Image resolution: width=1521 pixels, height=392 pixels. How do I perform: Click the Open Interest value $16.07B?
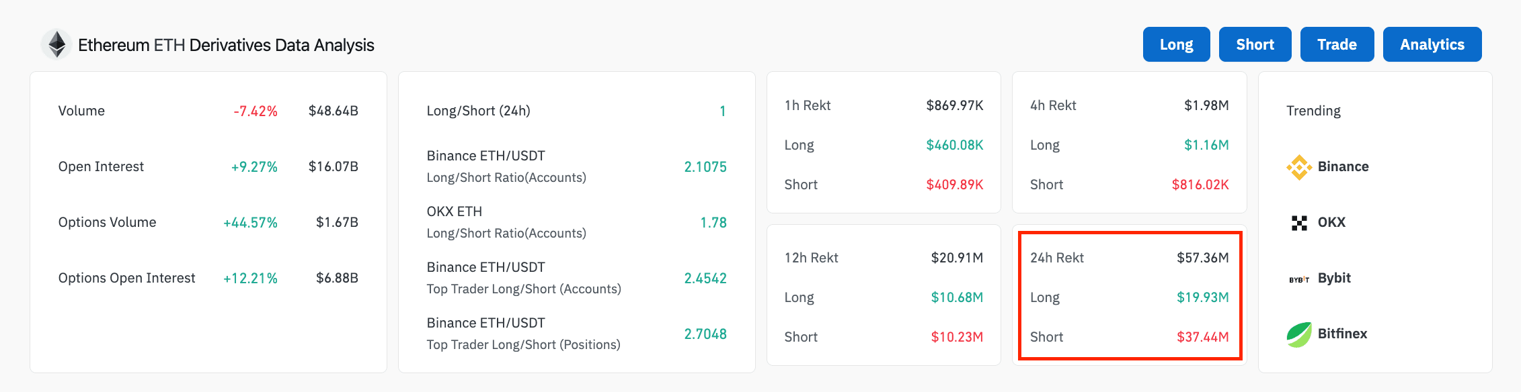(x=333, y=166)
